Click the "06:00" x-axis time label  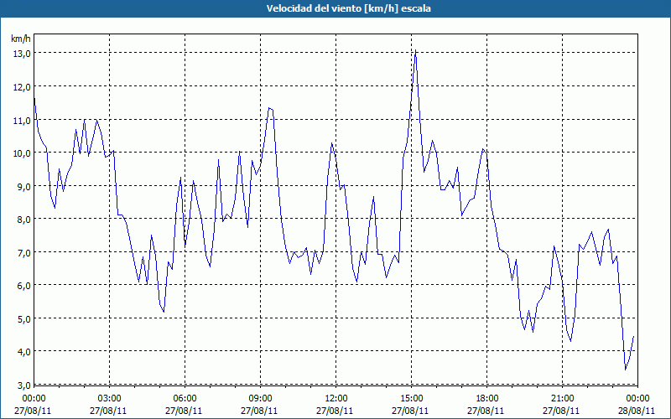[184, 399]
